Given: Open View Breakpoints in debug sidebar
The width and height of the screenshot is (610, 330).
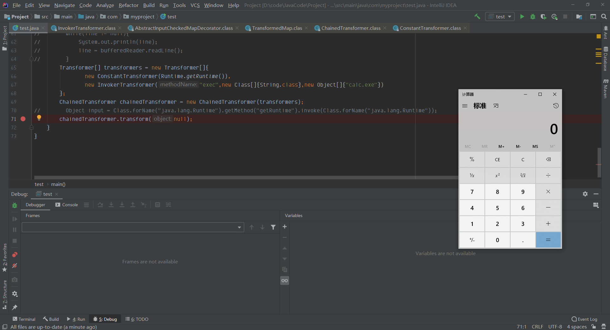Looking at the screenshot, I should click(15, 255).
